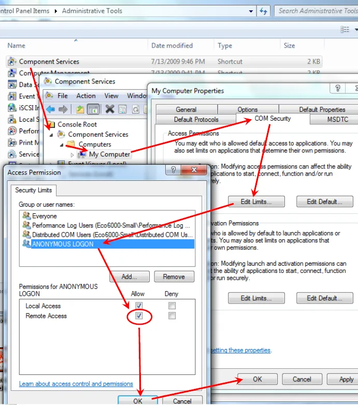The height and width of the screenshot is (405, 358).
Task: Click the ANONYMOUS LOGON user icon
Action: coord(26,243)
